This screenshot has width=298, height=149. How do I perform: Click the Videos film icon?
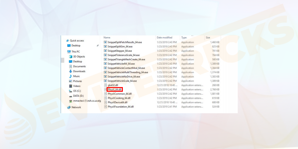point(71,86)
